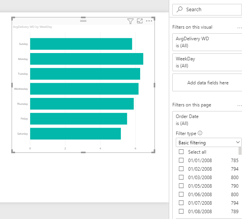Click the count 785 beside 01/01/2008

click(235, 161)
